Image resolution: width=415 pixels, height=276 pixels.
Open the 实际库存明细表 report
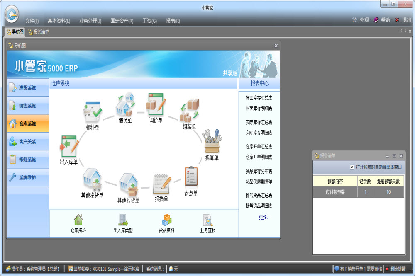click(259, 133)
